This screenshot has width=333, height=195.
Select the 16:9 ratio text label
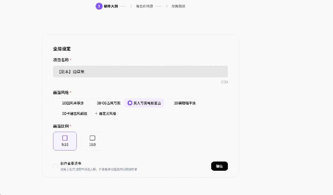[92, 145]
